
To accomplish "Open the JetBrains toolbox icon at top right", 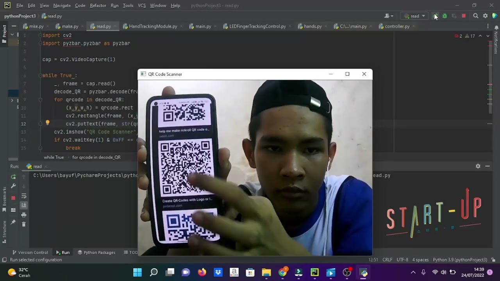I will [495, 16].
